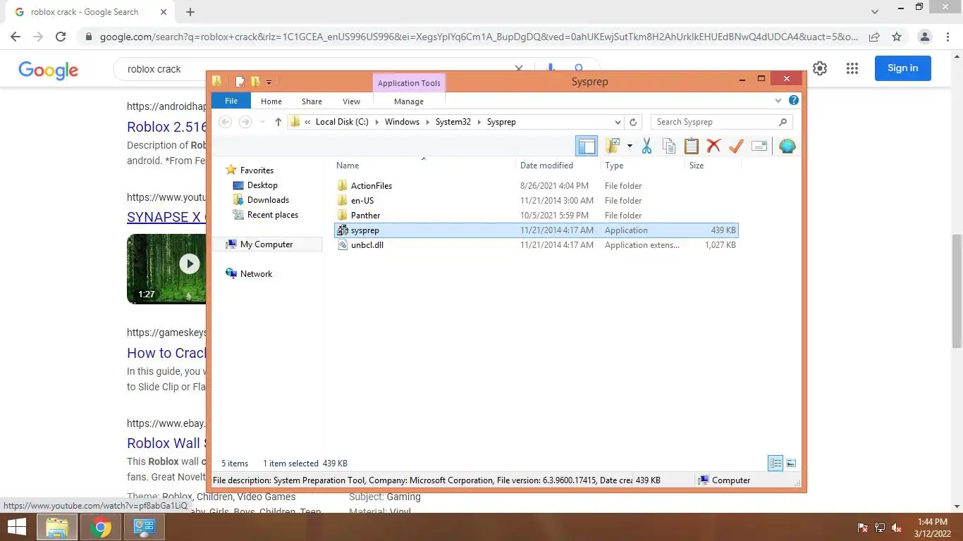The width and height of the screenshot is (963, 541).
Task: Click the Chrome icon in the taskbar
Action: [x=101, y=527]
